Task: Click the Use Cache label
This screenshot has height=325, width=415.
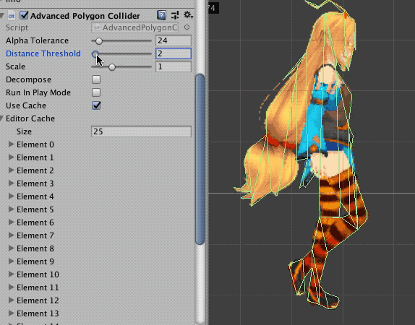Action: [x=26, y=105]
